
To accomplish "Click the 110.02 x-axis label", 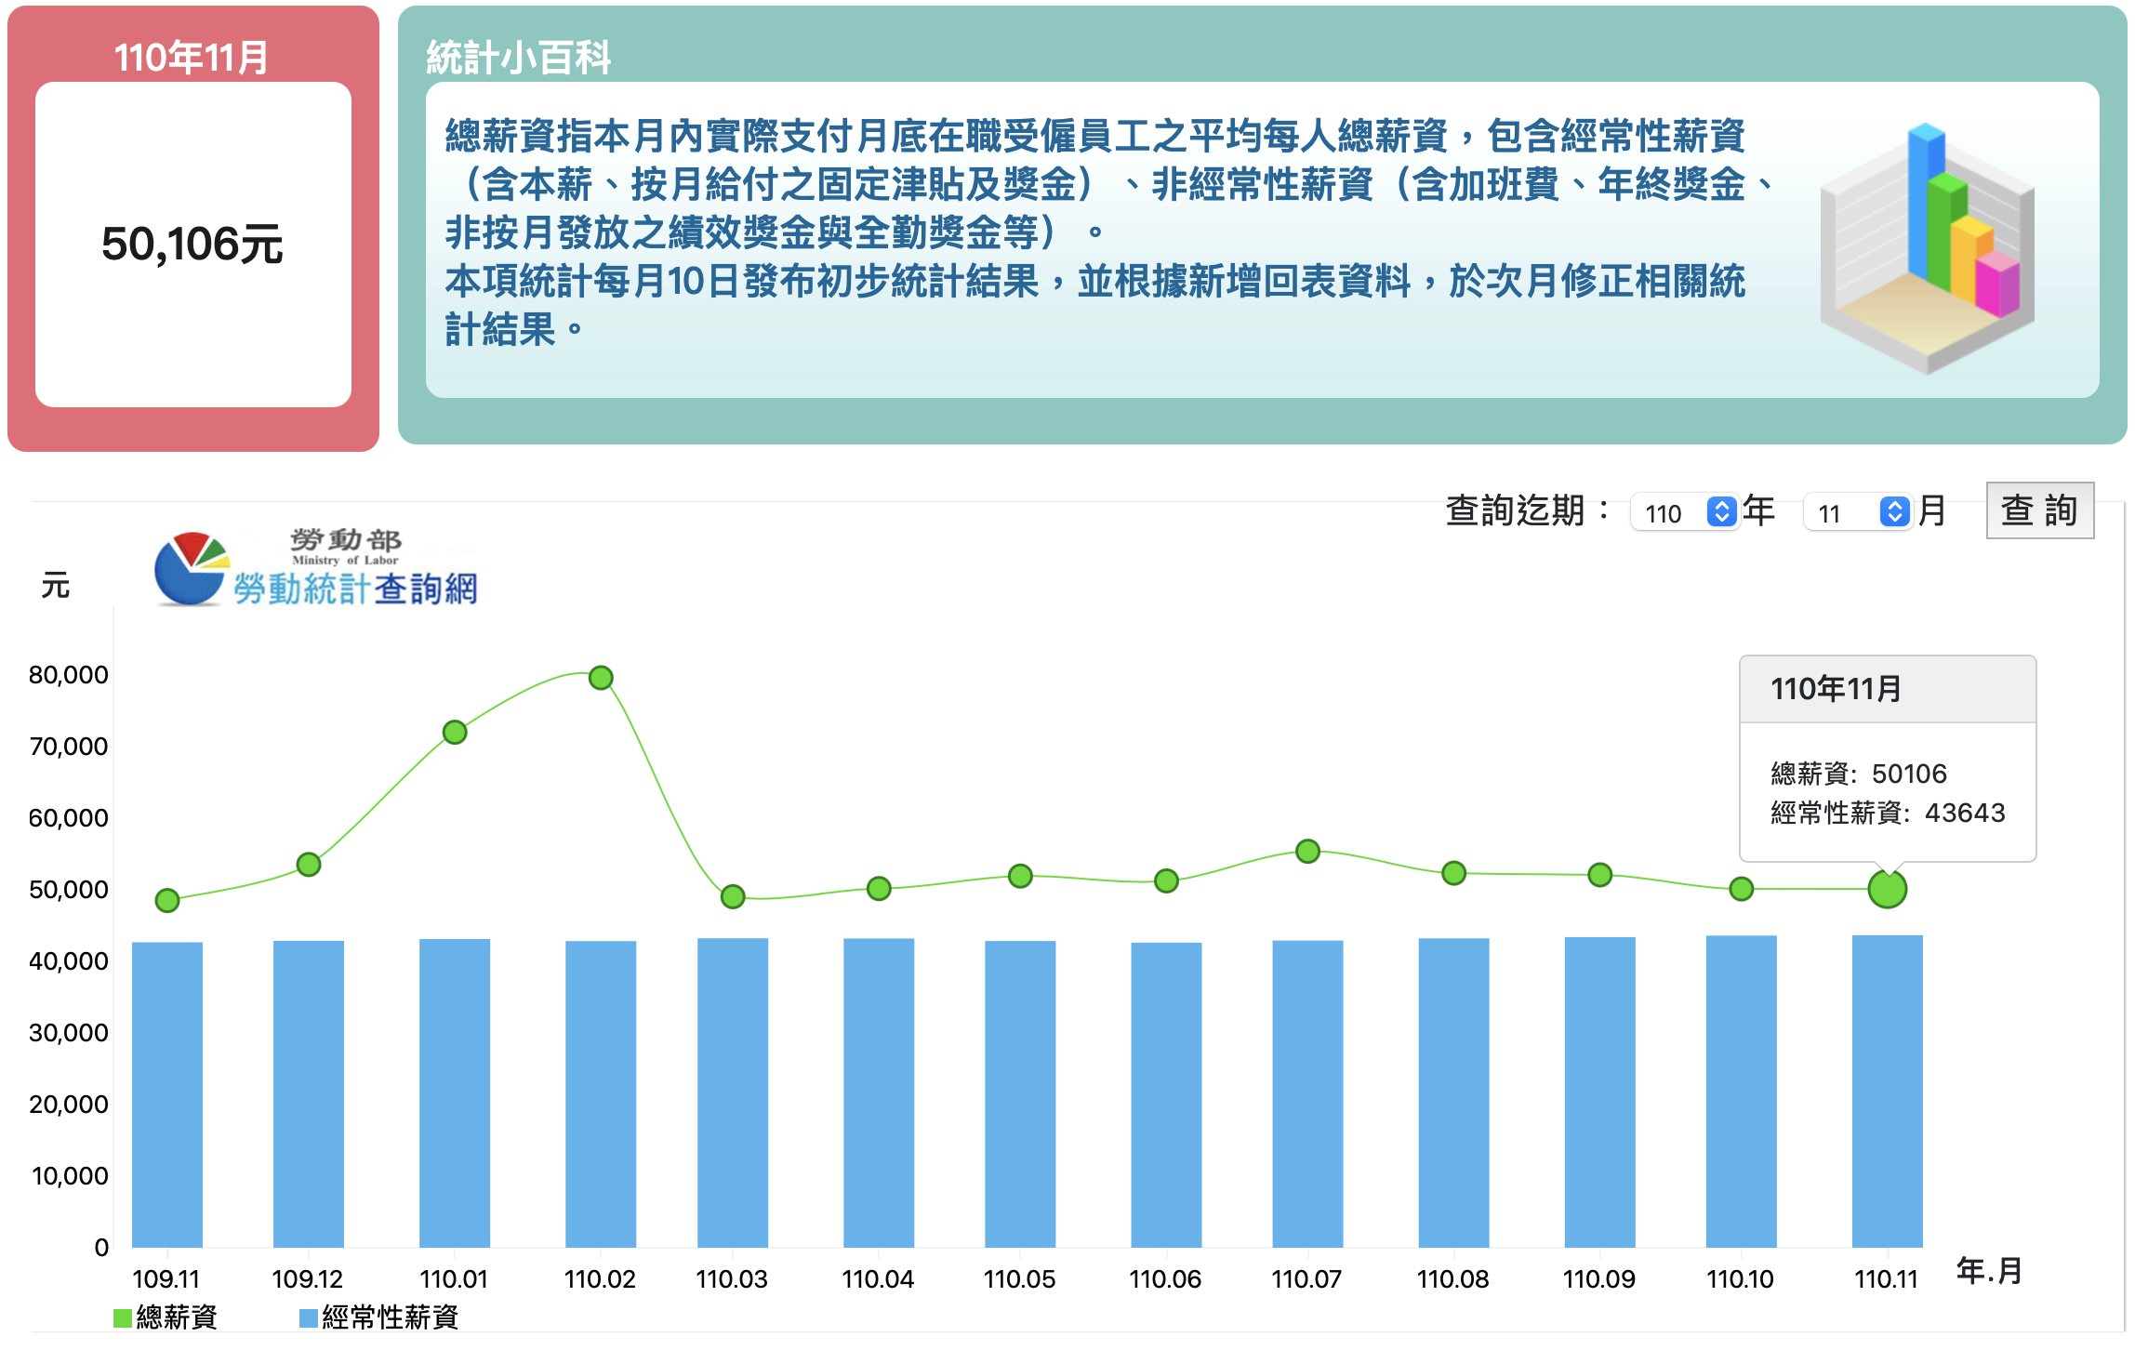I will click(x=600, y=1279).
